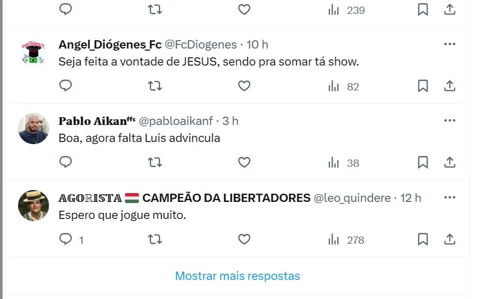Open more options on AGORISTA's tweet

450,198
